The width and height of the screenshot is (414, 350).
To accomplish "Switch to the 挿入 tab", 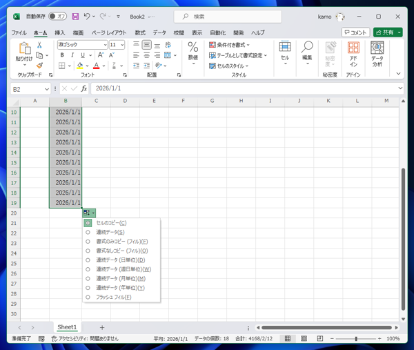I will coord(60,32).
